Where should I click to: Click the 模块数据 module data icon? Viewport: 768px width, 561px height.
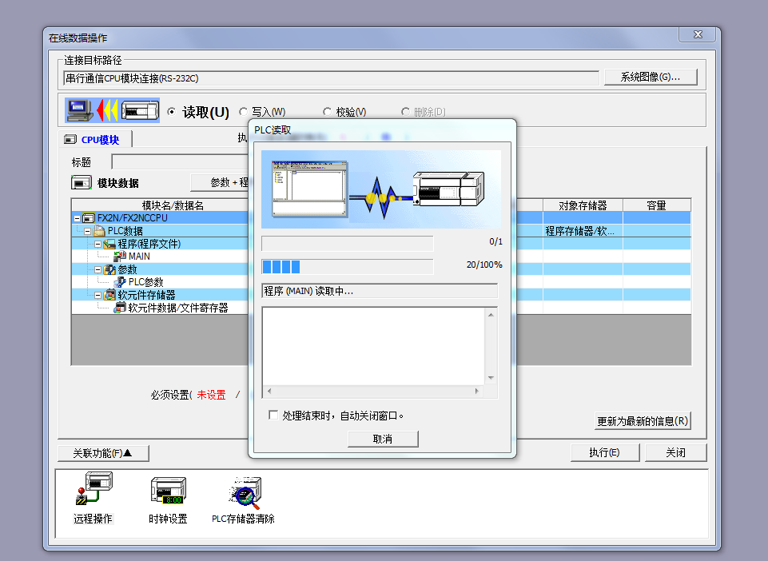tap(82, 183)
